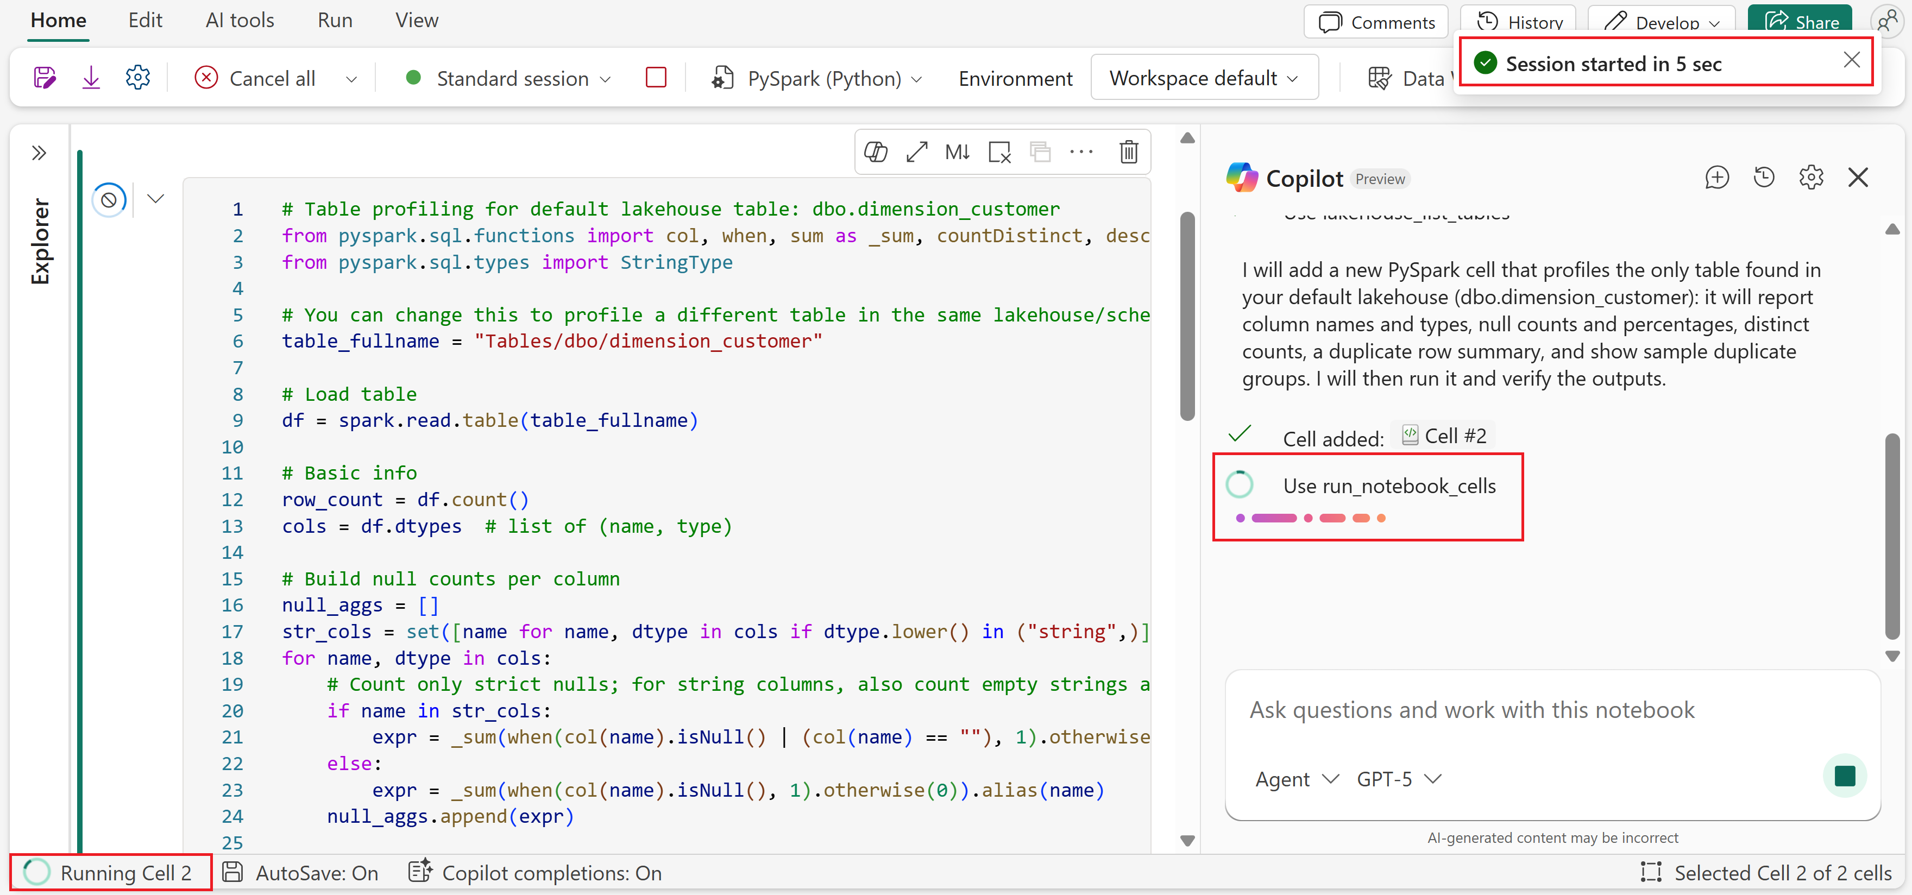Open the AI tools tab

[240, 21]
